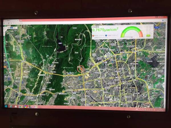Select the active blue map-type button
This screenshot has height=128, width=171.
point(12,28)
